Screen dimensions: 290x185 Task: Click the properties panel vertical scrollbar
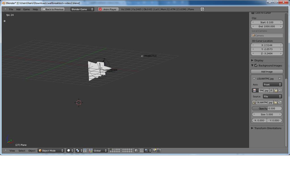pyautogui.click(x=286, y=112)
